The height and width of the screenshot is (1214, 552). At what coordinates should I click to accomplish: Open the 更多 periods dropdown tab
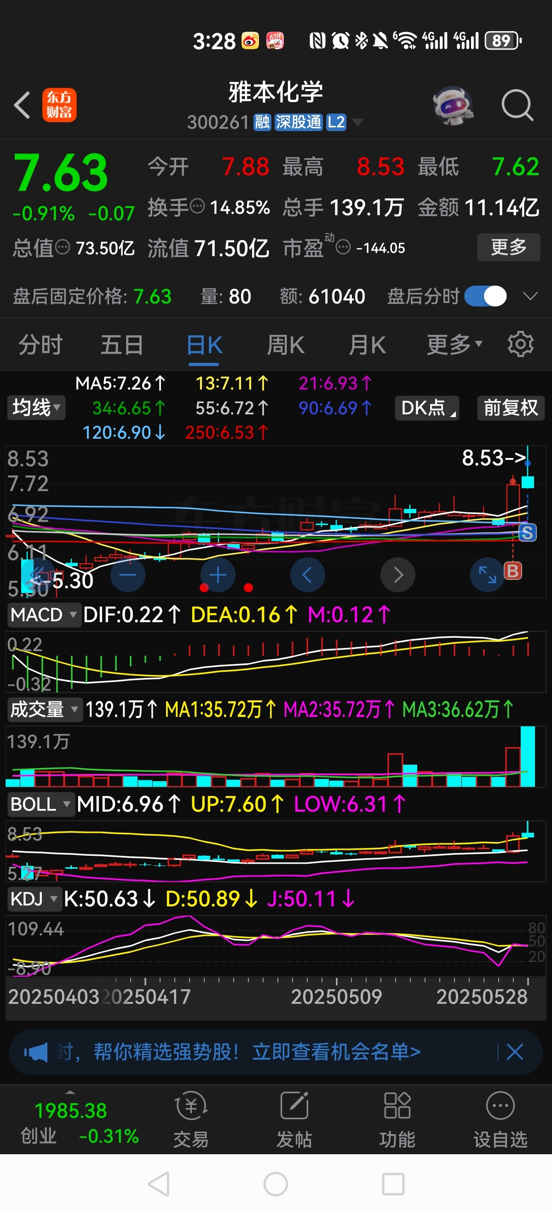pos(454,344)
